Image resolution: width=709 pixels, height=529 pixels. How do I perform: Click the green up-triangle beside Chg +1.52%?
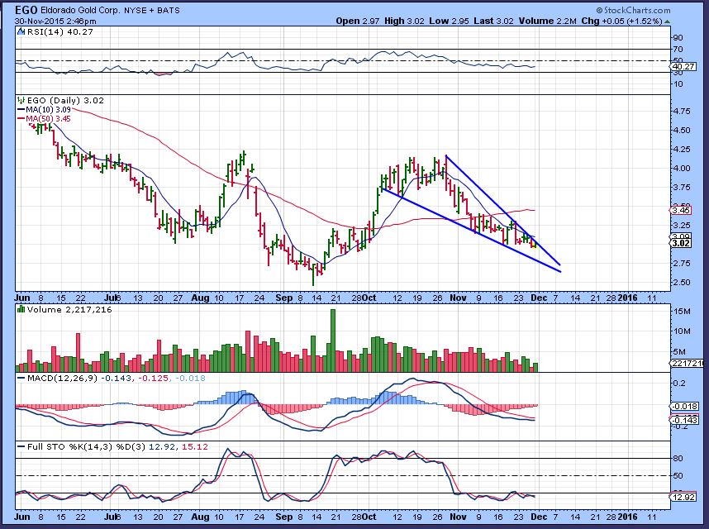[x=668, y=21]
